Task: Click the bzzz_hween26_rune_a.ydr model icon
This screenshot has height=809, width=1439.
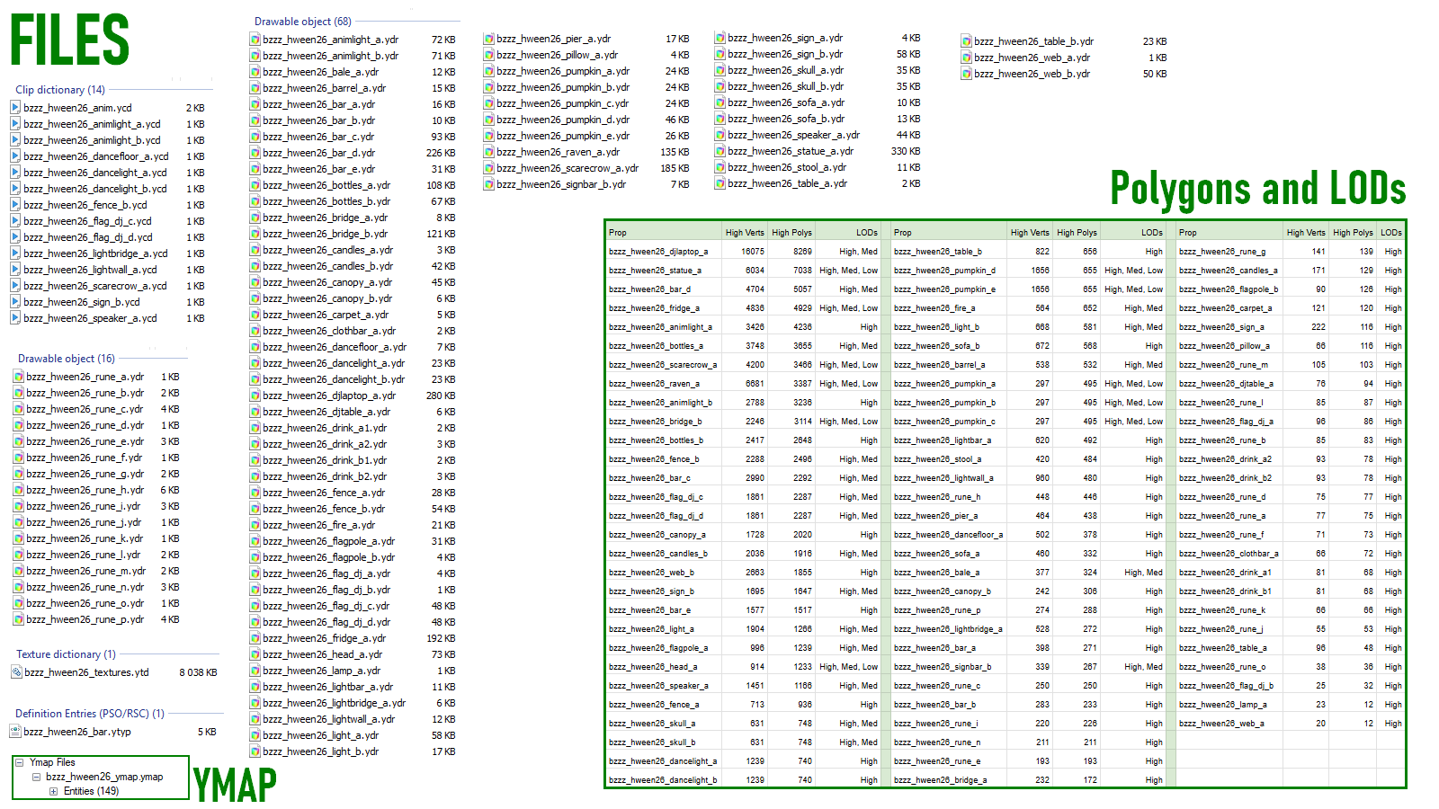Action: [18, 377]
